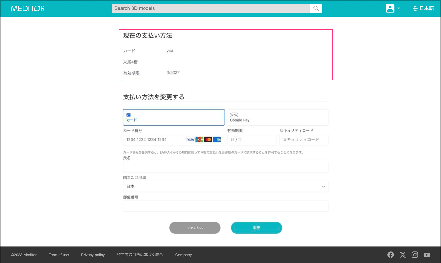The width and height of the screenshot is (441, 263).
Task: Open the user account profile icon
Action: pos(390,8)
